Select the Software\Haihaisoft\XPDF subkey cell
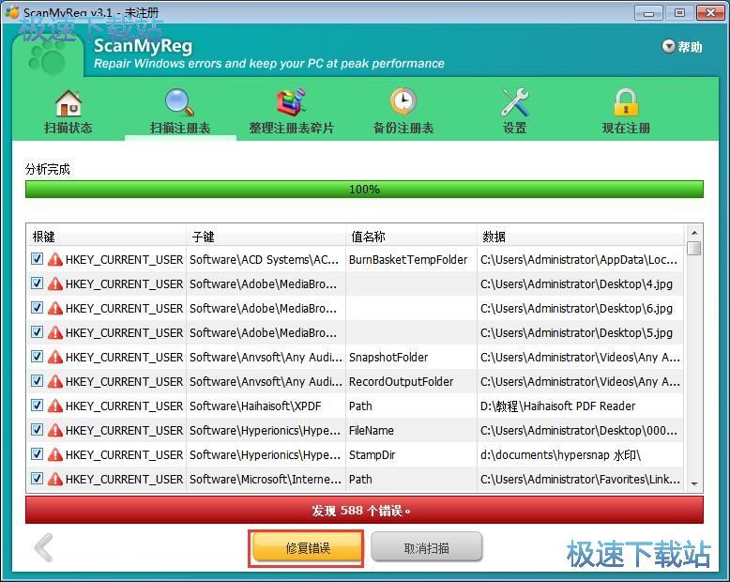Image resolution: width=730 pixels, height=582 pixels. tap(266, 406)
